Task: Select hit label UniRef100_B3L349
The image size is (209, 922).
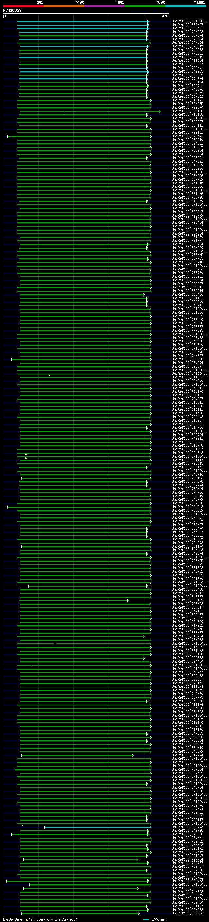Action: [187, 895]
